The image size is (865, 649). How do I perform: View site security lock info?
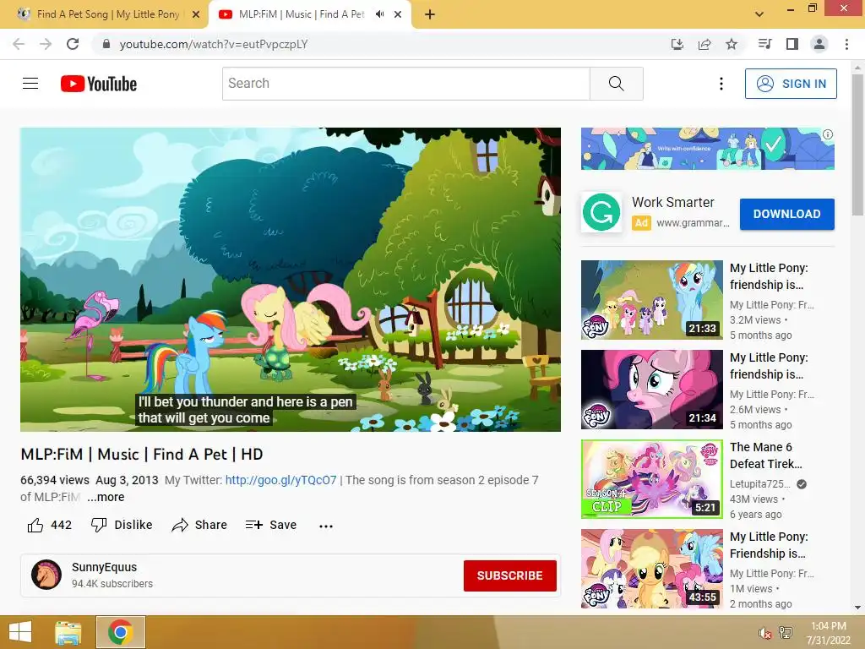[x=106, y=44]
